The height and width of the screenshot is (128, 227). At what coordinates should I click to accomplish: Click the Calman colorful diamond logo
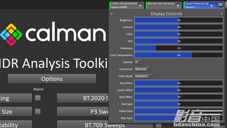tap(11, 34)
